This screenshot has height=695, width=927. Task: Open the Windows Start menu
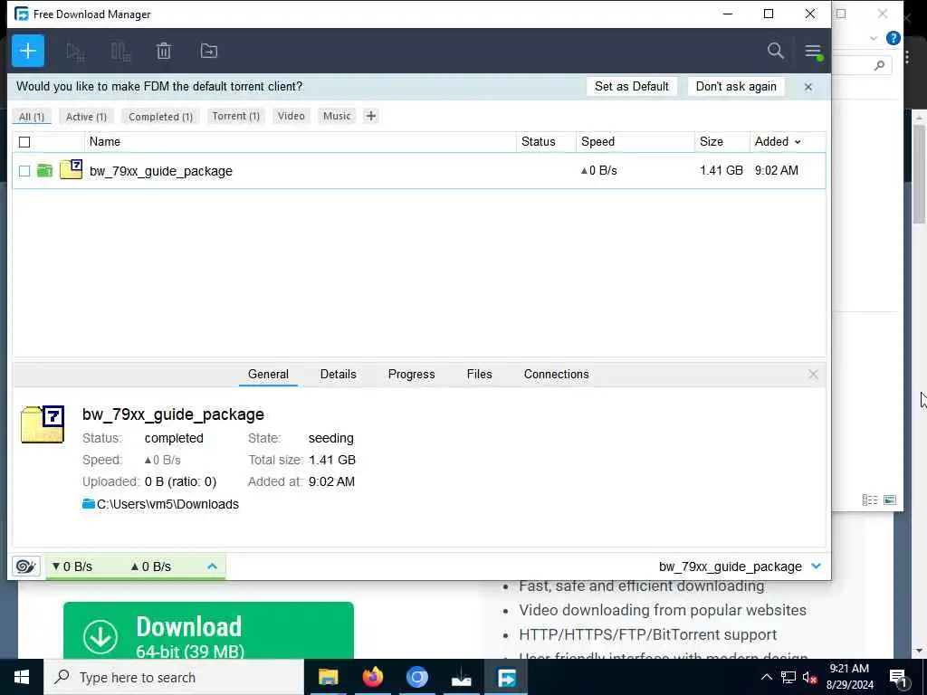[x=22, y=677]
